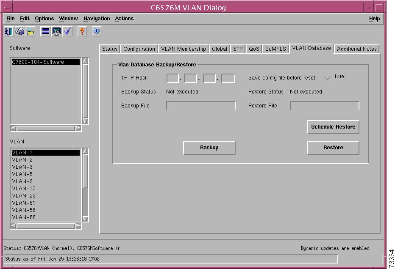Switch to the Status tab

[x=110, y=49]
